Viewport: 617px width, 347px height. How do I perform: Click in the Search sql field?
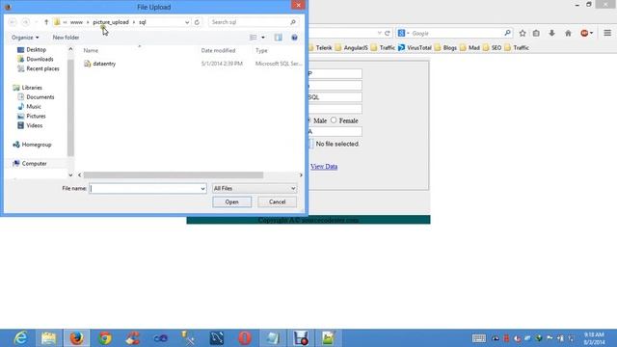click(x=249, y=22)
